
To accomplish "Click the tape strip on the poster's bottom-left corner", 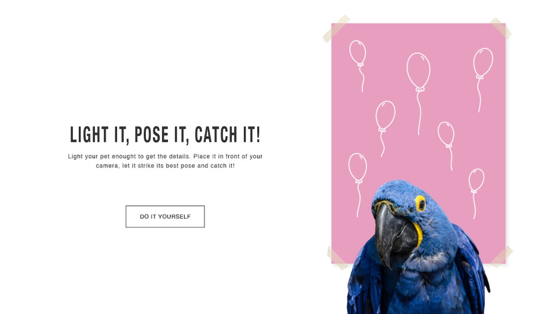I will 337,258.
